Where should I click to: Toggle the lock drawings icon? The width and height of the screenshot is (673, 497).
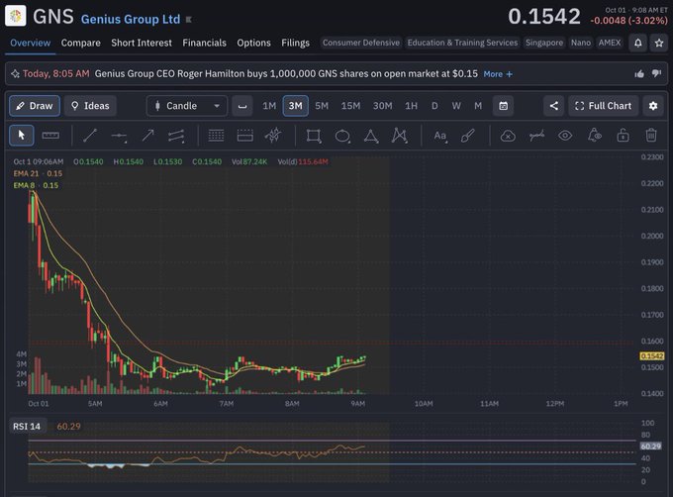pos(623,136)
